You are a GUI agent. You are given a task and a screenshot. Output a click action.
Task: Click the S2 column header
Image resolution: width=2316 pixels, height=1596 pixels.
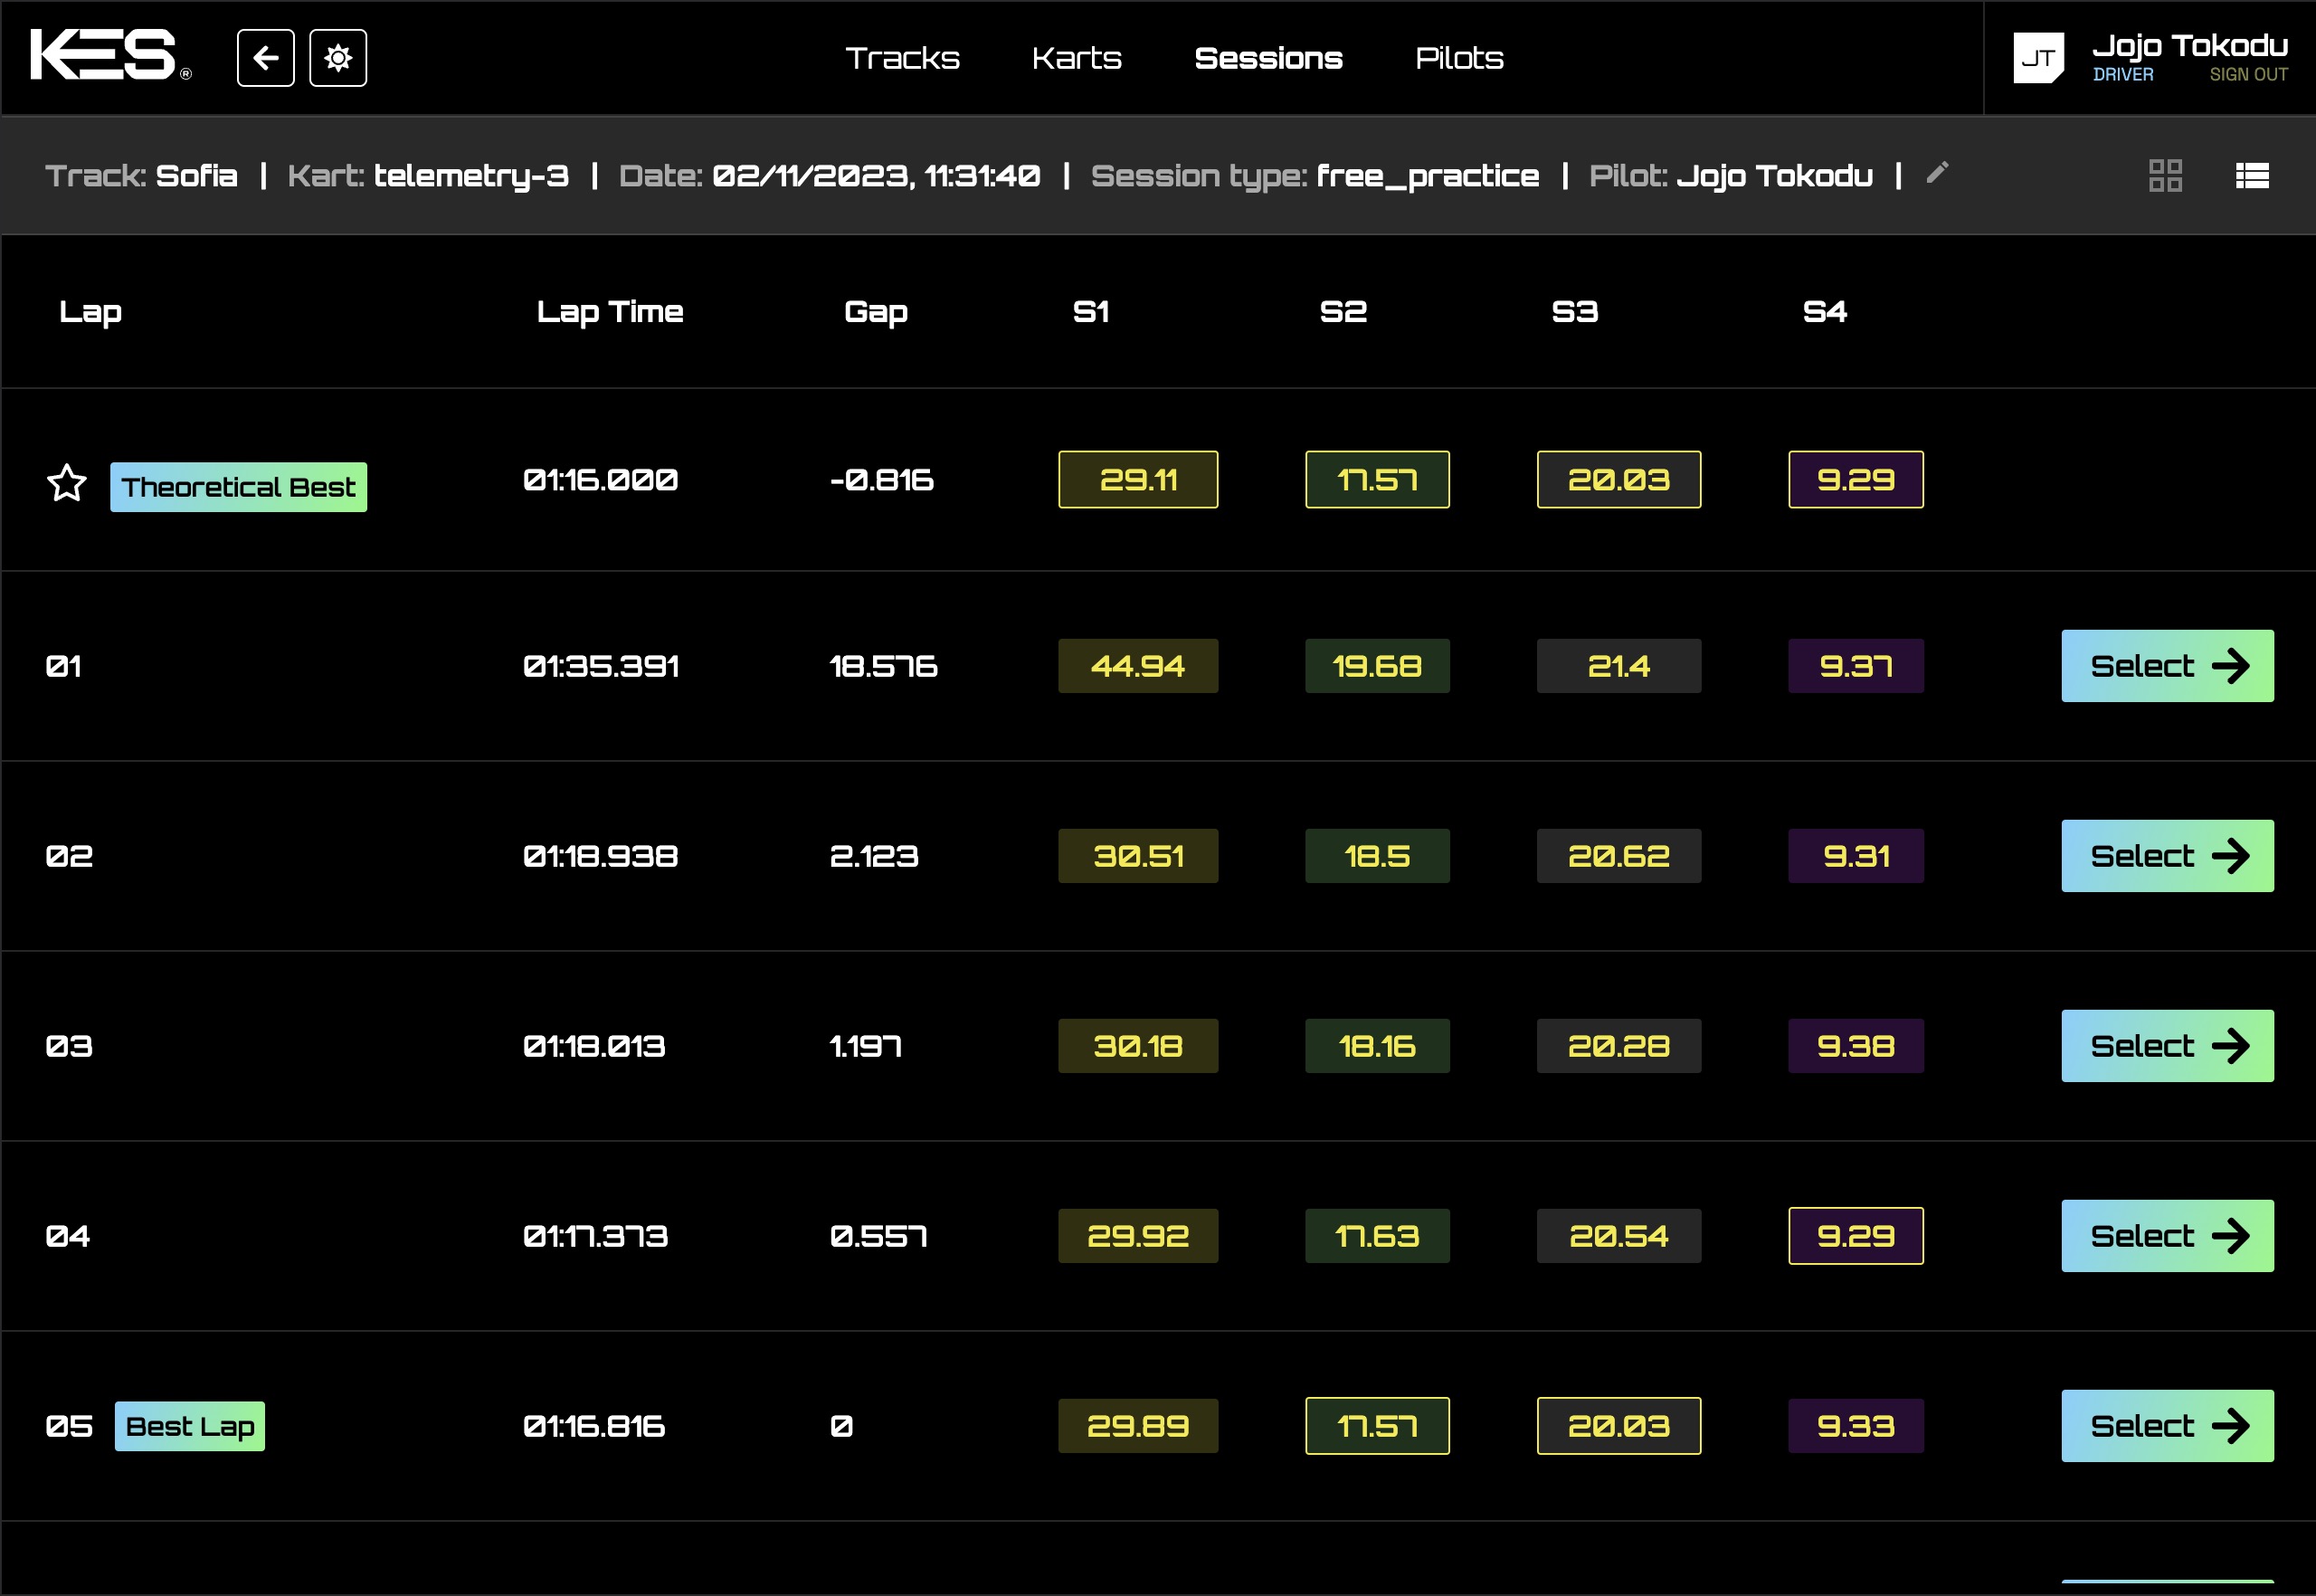pyautogui.click(x=1343, y=312)
